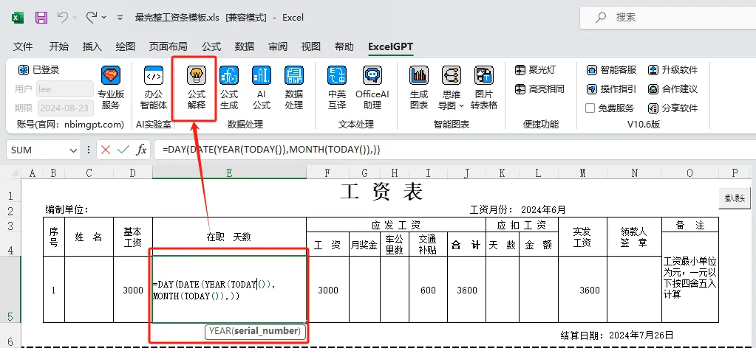Switch to the 视图 ribbon tab
Image resolution: width=756 pixels, height=348 pixels.
[311, 46]
